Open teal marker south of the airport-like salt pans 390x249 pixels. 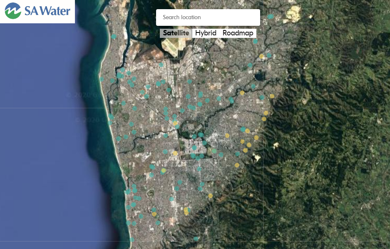(x=161, y=65)
